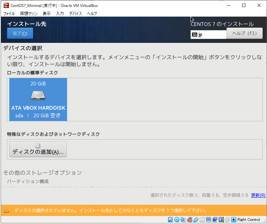Click the ディスクの追加(A)... button
The height and width of the screenshot is (224, 267).
(x=38, y=150)
